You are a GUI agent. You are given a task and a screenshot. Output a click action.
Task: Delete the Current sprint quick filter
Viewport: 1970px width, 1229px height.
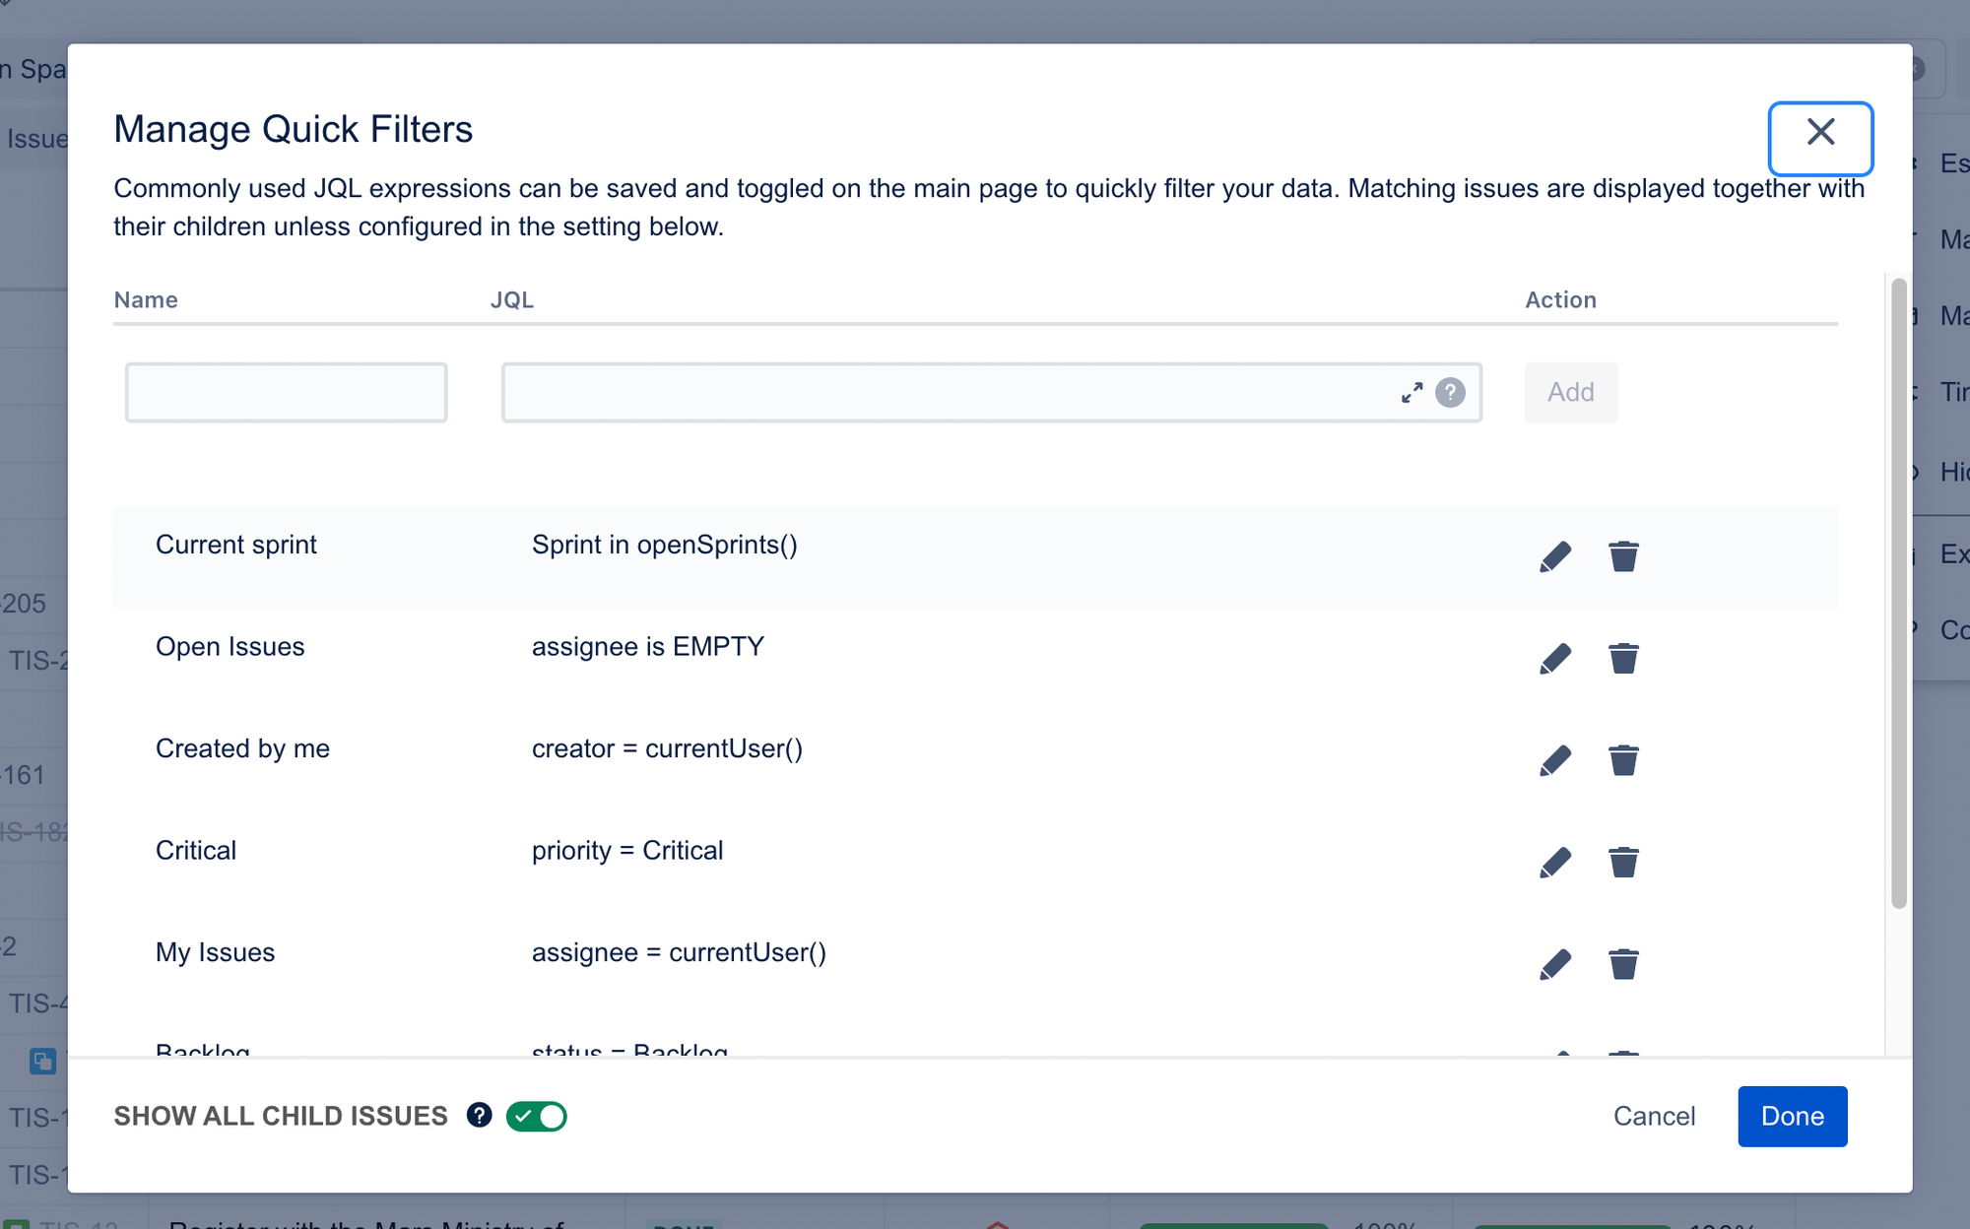click(1623, 556)
